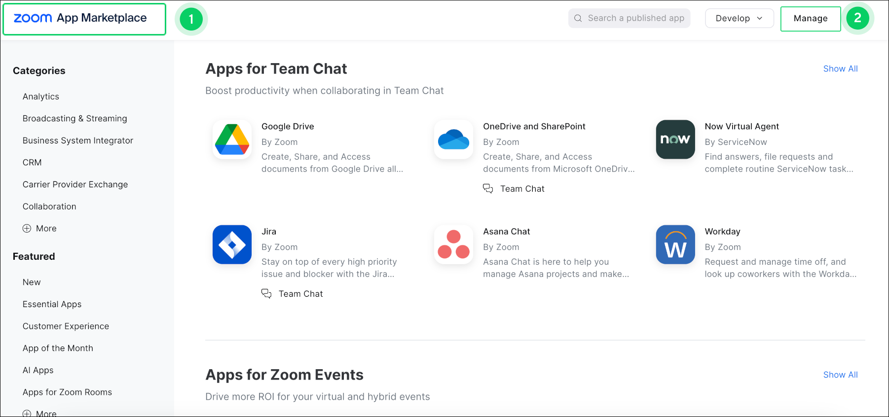Show all Apps for Zoom Events
Viewport: 889px width, 417px height.
coord(840,375)
